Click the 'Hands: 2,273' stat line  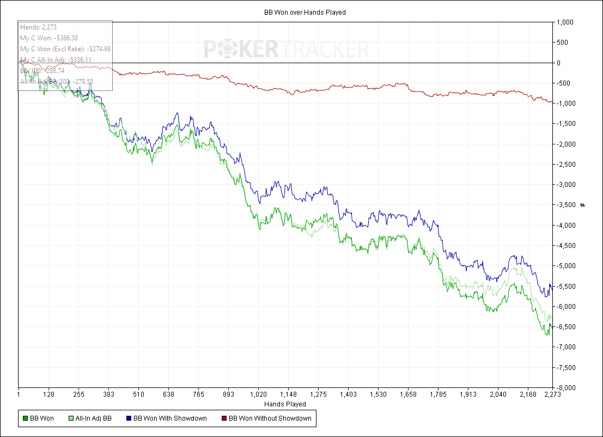pos(39,27)
